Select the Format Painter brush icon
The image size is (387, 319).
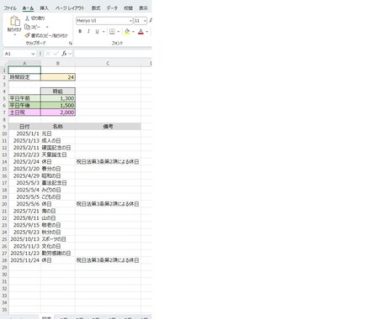coord(27,35)
